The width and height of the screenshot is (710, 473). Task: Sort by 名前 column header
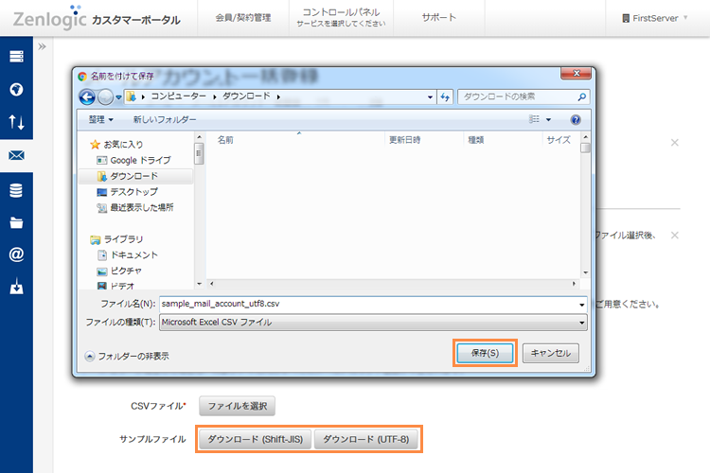tap(225, 140)
